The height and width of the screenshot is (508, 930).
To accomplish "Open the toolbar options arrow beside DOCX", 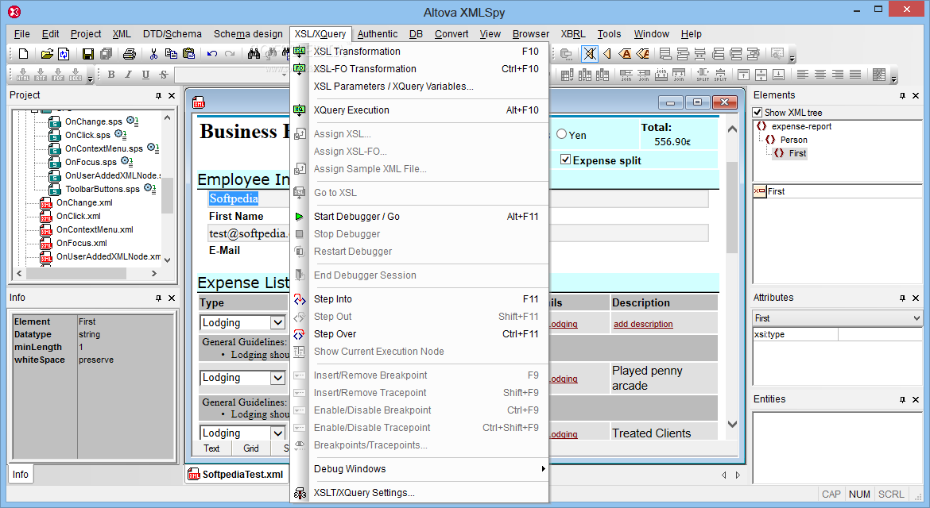I will pos(90,76).
